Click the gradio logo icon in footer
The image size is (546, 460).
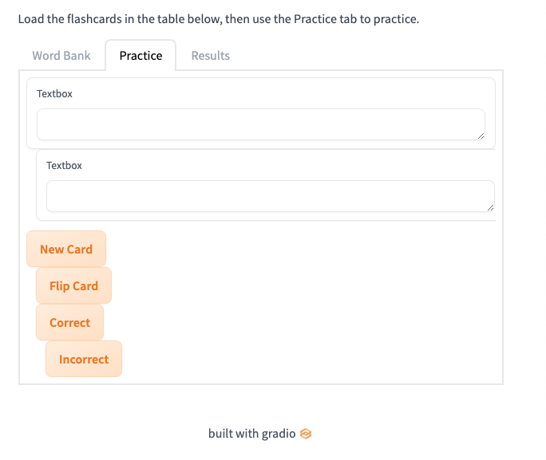306,434
